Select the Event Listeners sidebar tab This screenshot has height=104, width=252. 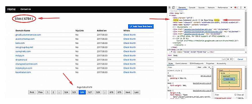click(181, 63)
